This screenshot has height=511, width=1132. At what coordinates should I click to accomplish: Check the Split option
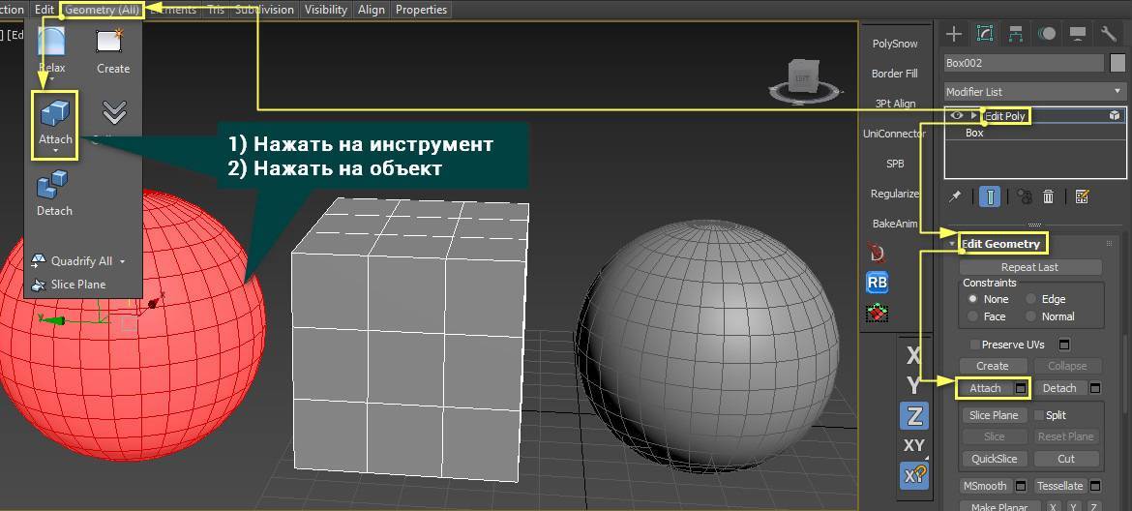[1038, 415]
